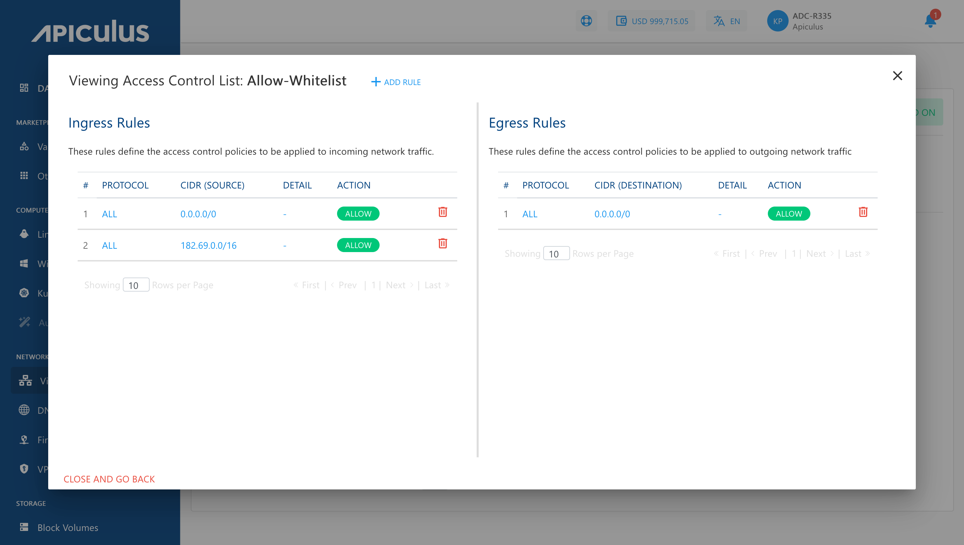Navigate to Block Volumes in sidebar

[67, 527]
